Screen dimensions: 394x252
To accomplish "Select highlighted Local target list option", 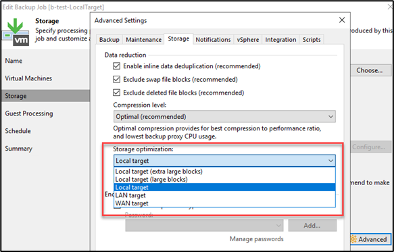I will click(x=224, y=187).
